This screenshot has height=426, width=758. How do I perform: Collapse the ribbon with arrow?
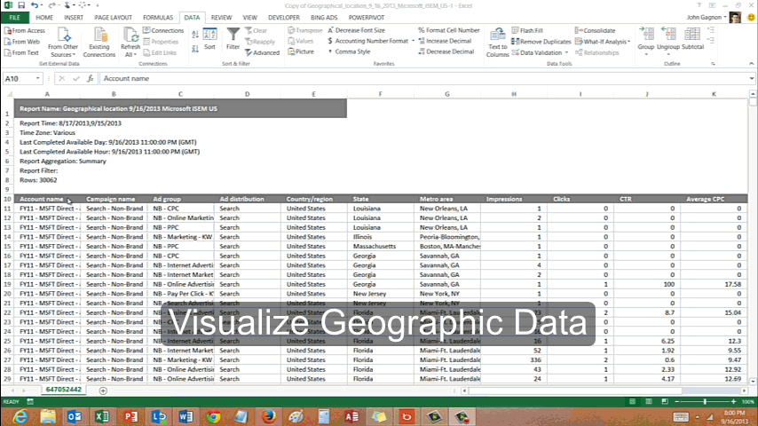tap(751, 63)
